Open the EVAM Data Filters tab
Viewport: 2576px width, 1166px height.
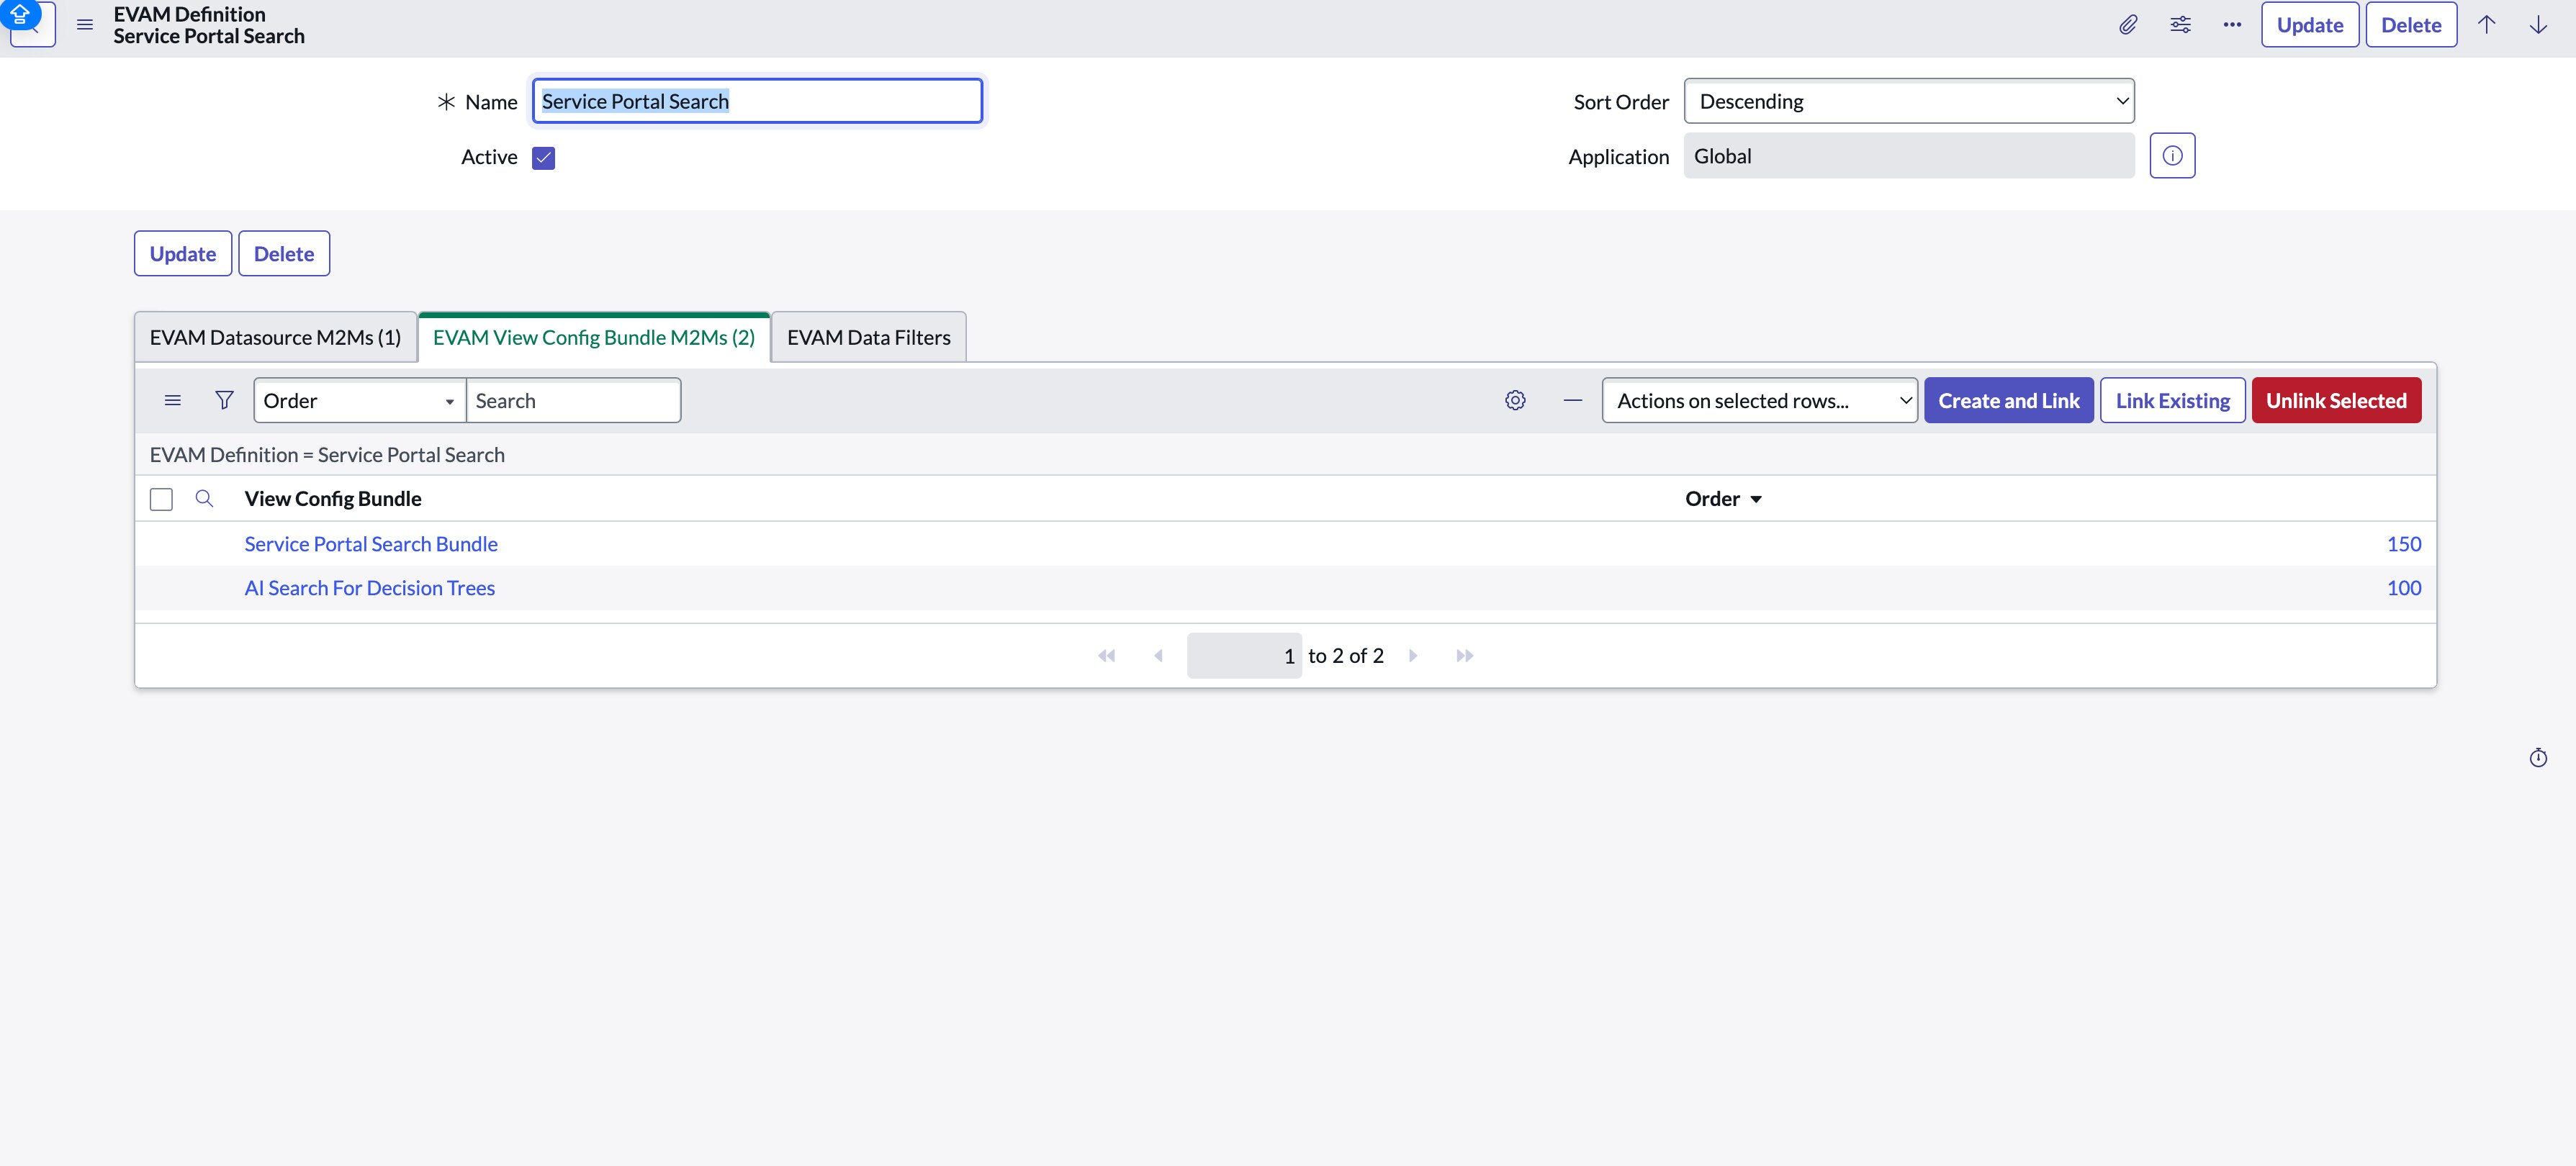868,337
